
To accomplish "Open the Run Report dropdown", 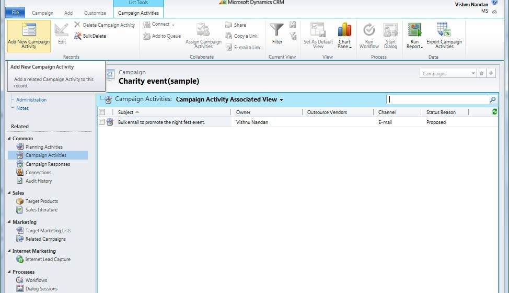I will [414, 36].
